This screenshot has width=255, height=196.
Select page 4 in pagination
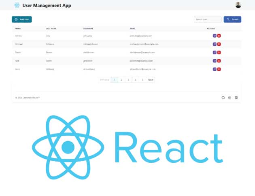(x=136, y=80)
